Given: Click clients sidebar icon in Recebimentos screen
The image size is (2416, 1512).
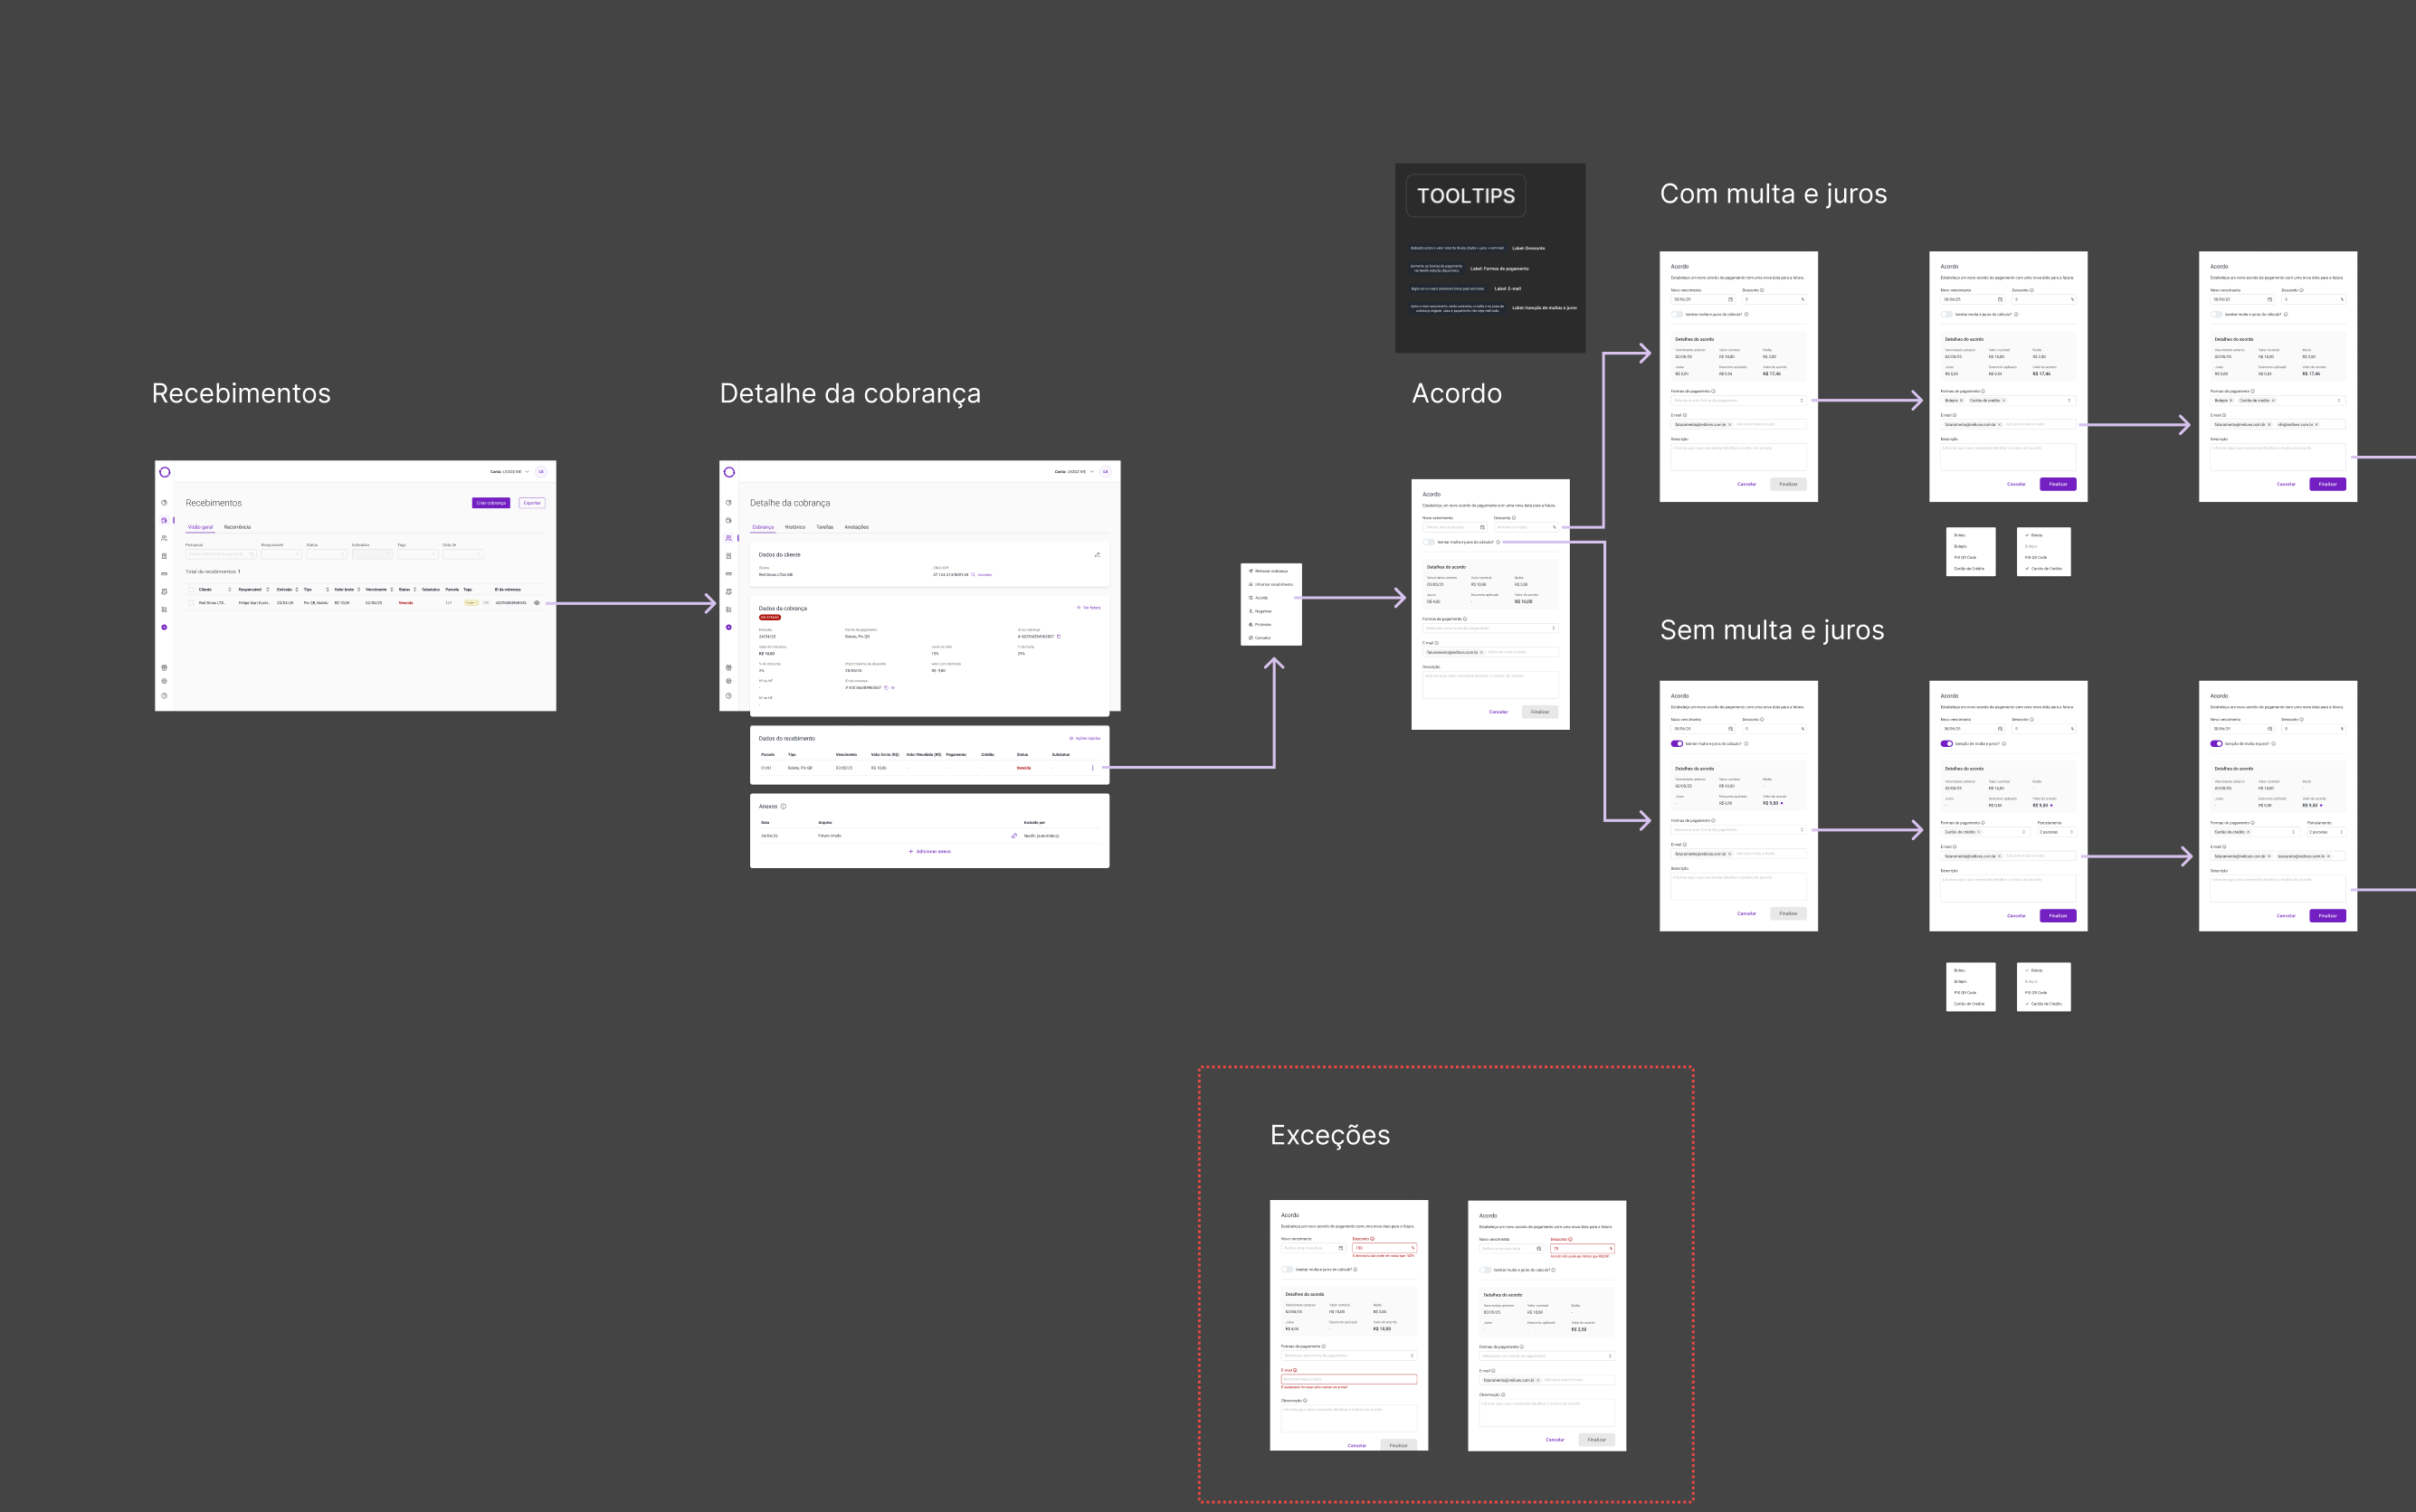Looking at the screenshot, I should (164, 538).
